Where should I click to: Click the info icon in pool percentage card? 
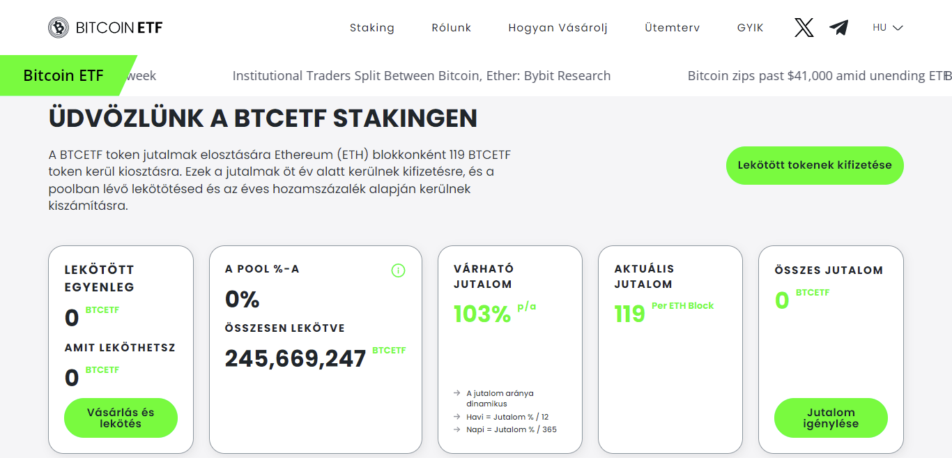click(x=398, y=270)
